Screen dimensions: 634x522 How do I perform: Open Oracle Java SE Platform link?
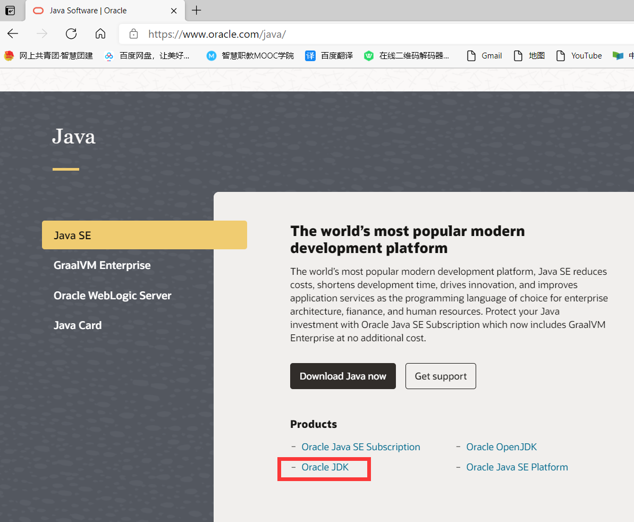coord(517,467)
